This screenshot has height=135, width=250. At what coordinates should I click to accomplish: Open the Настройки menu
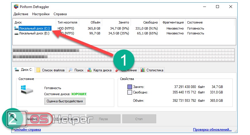(x=41, y=14)
